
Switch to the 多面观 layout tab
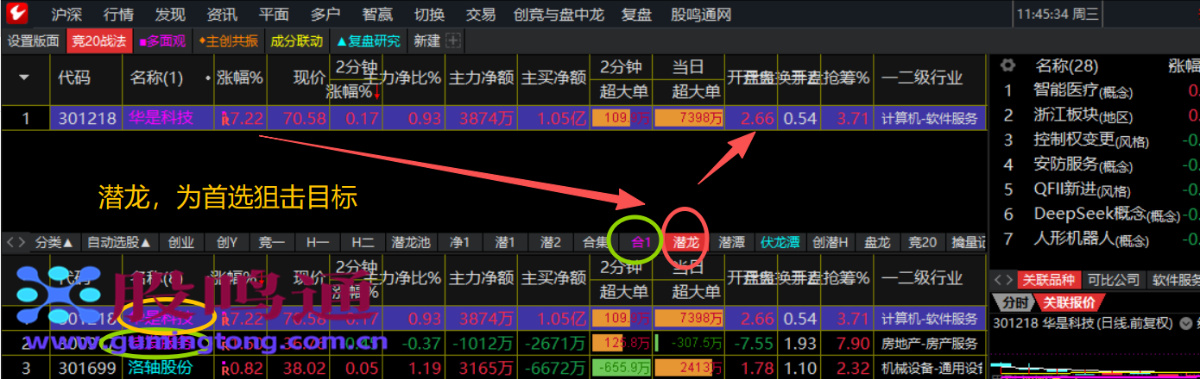pos(161,40)
